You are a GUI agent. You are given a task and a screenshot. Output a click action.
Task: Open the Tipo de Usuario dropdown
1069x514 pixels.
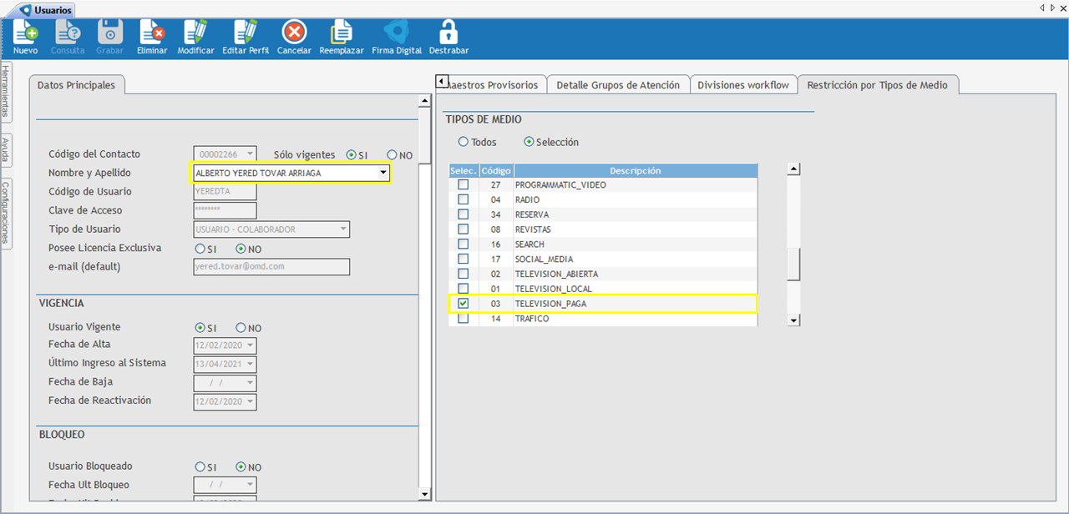click(x=343, y=229)
